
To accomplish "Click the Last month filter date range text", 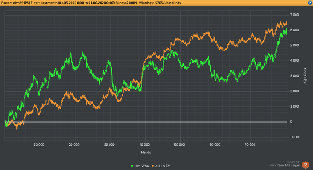I will [x=78, y=3].
